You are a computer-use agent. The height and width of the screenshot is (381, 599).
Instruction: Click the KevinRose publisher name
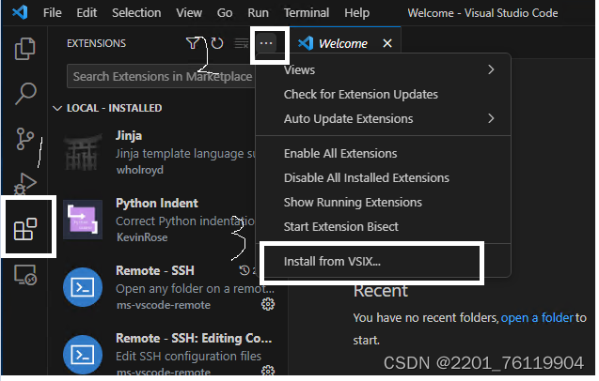(x=142, y=237)
